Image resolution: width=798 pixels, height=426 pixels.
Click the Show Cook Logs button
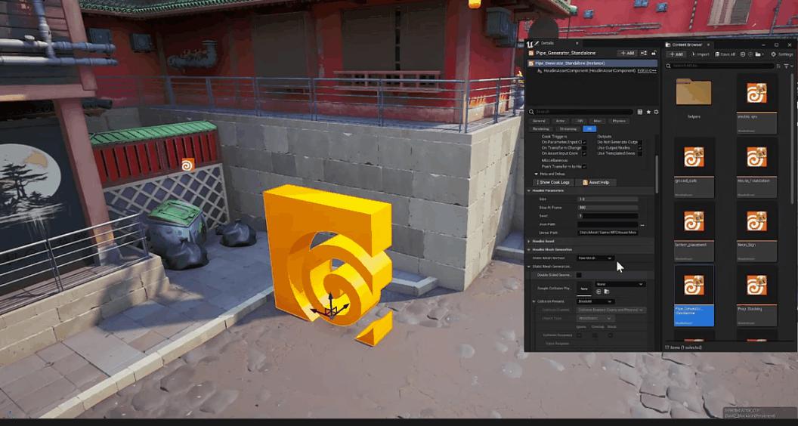point(554,182)
